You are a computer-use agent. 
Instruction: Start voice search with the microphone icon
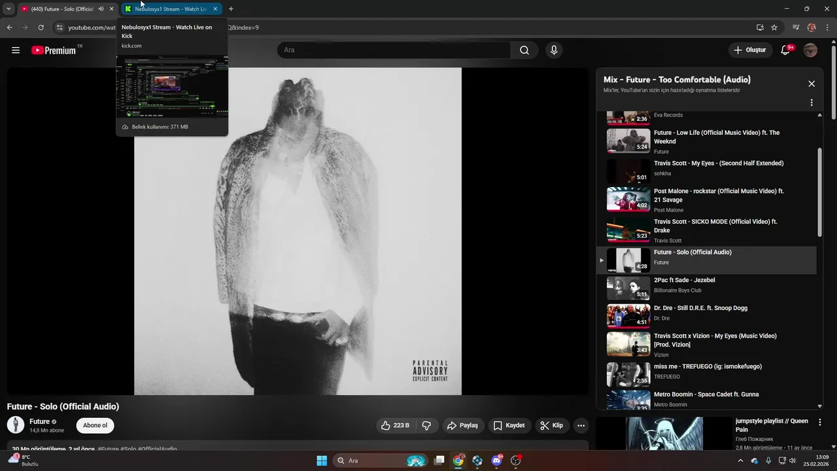pyautogui.click(x=554, y=50)
